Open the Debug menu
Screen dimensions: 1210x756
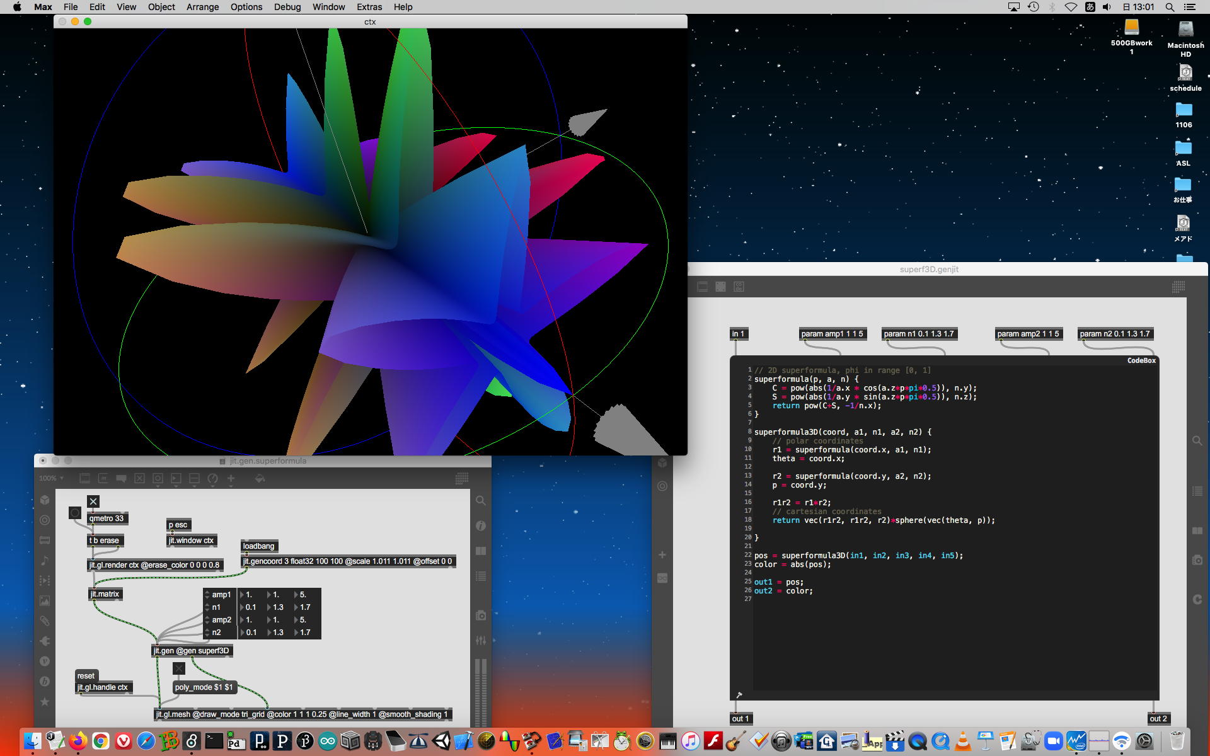pos(287,7)
